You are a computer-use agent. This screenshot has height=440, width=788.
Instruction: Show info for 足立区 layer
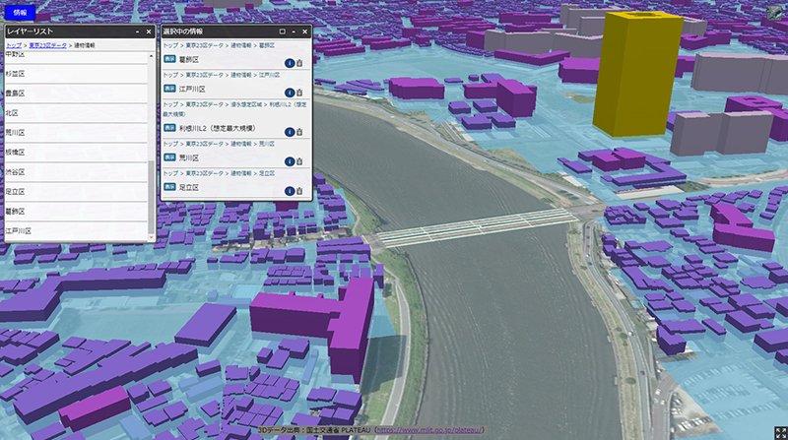289,189
